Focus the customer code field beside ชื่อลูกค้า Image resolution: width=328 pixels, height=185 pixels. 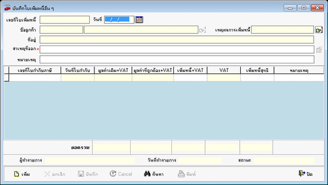[61, 30]
